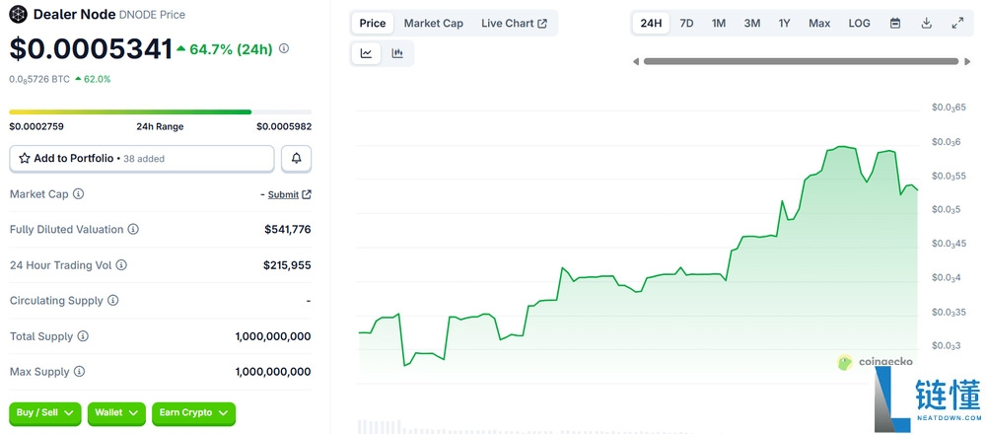
Task: Switch to candlestick chart icon
Action: (x=397, y=53)
